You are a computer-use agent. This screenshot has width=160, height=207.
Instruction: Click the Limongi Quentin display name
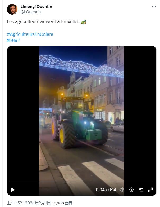pos(36,6)
